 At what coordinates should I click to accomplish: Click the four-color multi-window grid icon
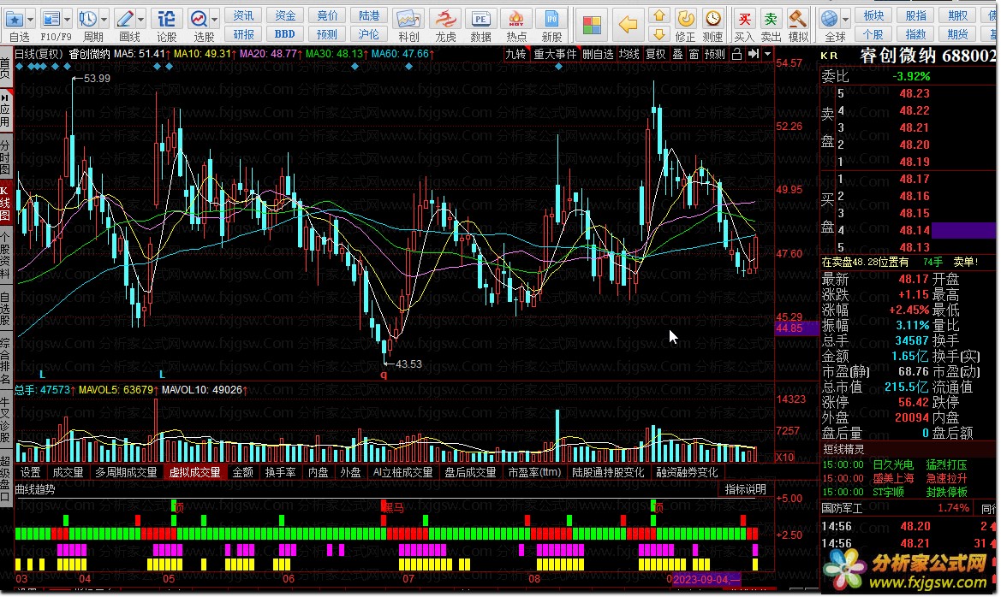tap(592, 26)
